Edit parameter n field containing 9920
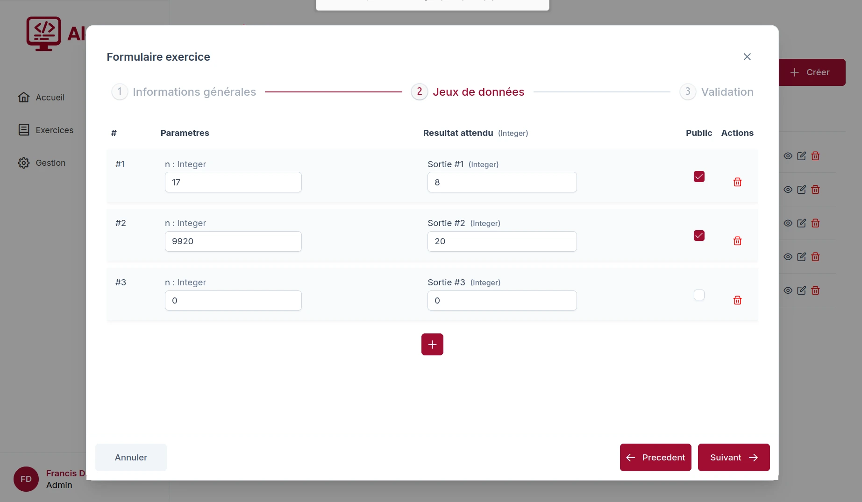Screen dimensions: 862x502 pos(233,241)
